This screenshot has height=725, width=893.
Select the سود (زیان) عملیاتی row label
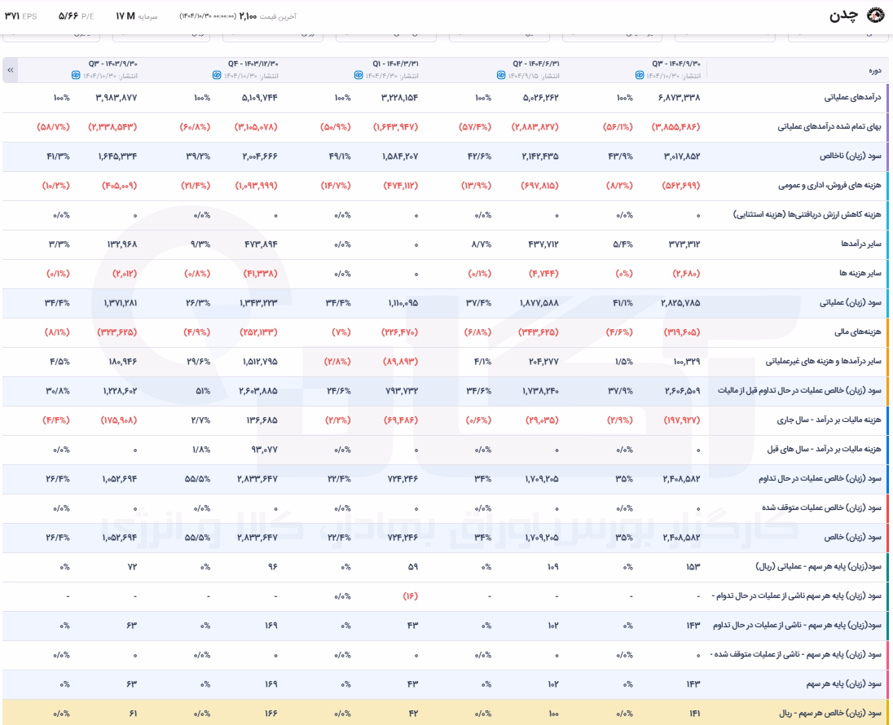pyautogui.click(x=851, y=303)
